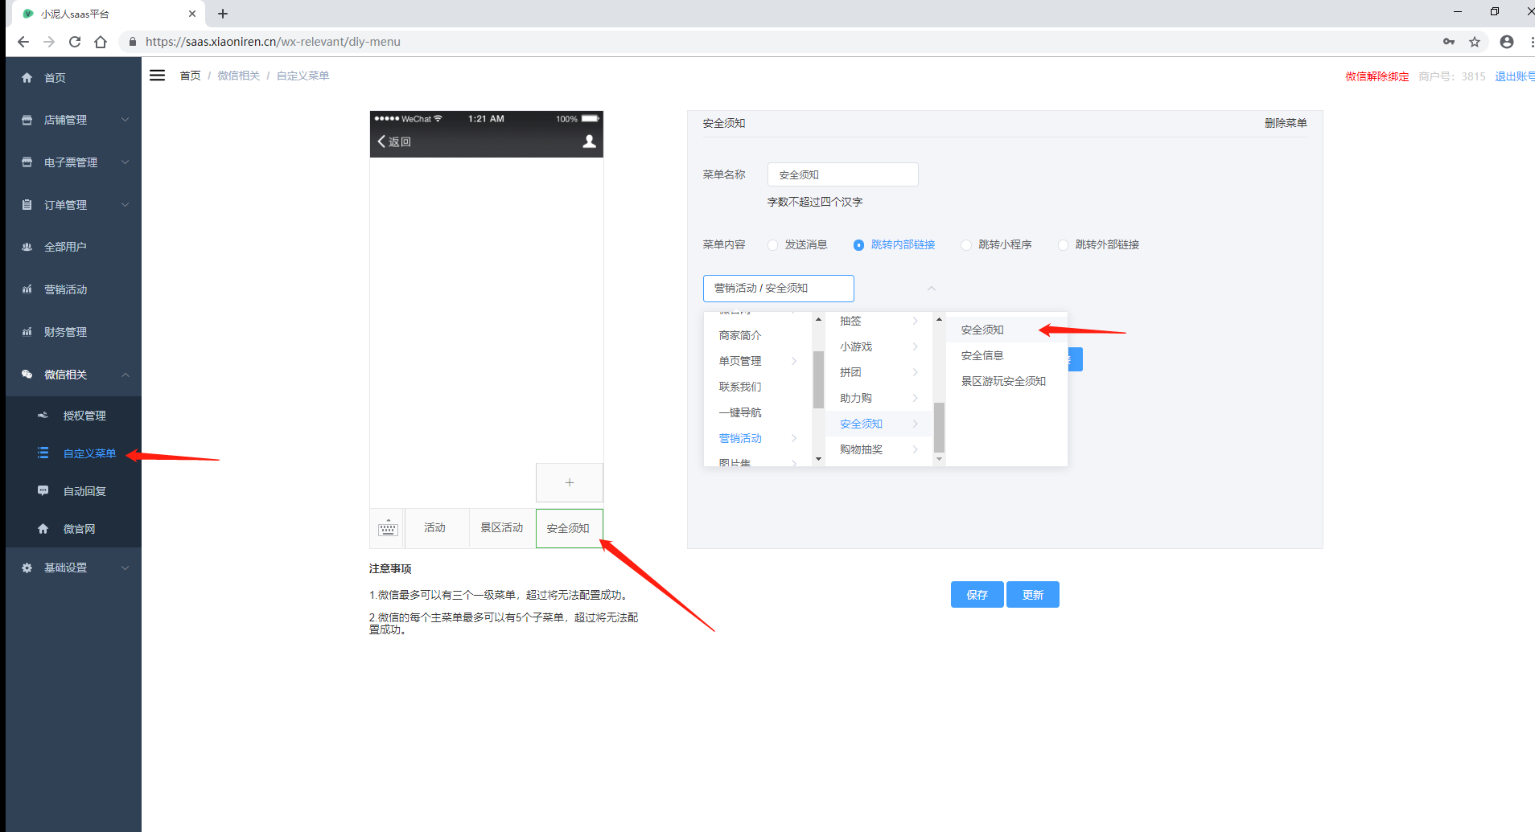Open the 营销活动 / 安全须知 cascader dropdown
This screenshot has width=1535, height=832.
(x=778, y=288)
